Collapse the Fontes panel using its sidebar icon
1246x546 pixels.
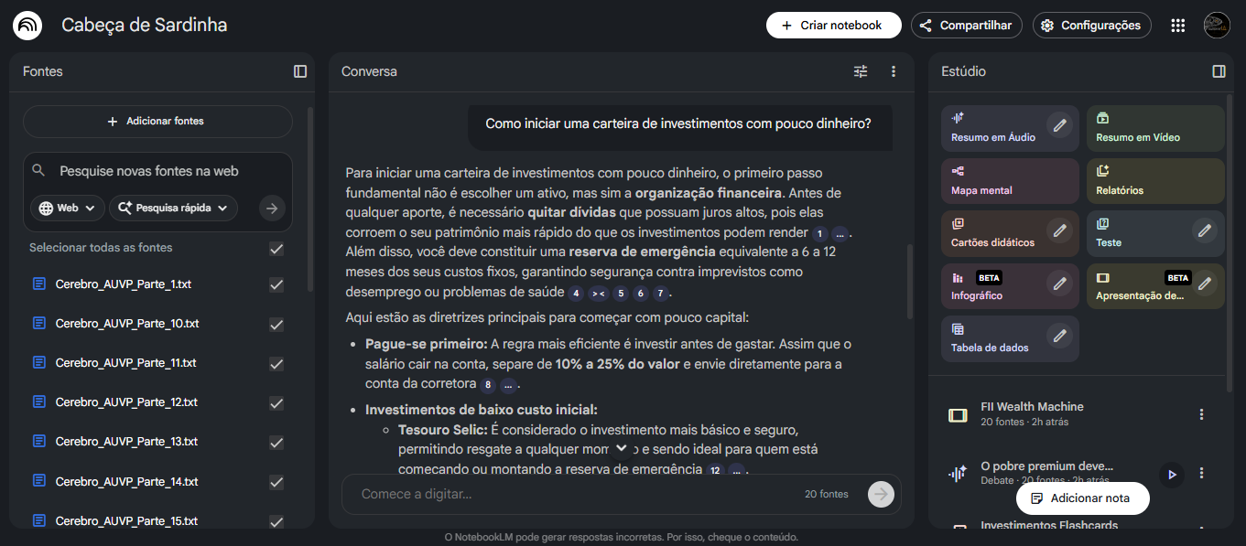coord(300,71)
